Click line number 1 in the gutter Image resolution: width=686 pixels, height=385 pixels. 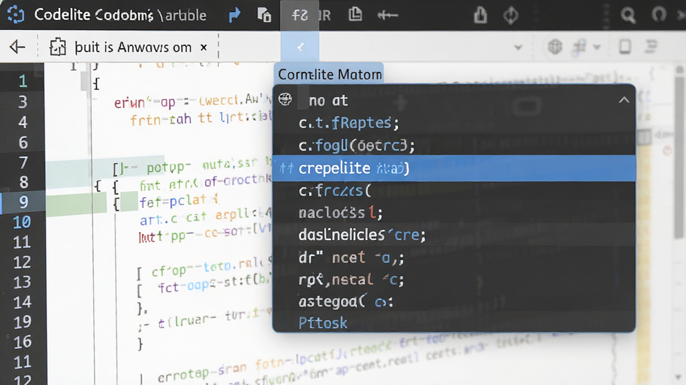coord(23,81)
